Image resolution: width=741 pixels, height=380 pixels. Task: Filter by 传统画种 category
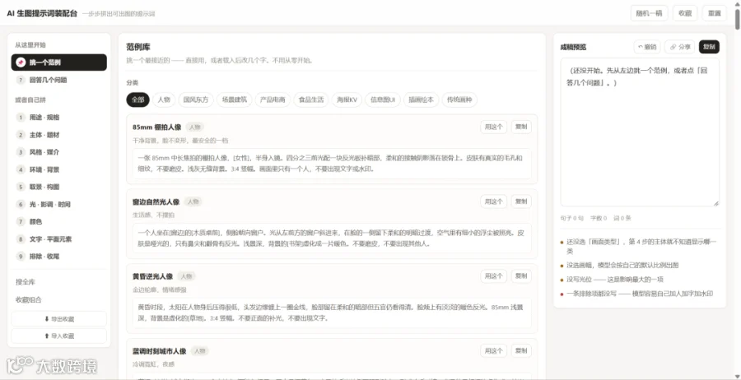click(459, 100)
